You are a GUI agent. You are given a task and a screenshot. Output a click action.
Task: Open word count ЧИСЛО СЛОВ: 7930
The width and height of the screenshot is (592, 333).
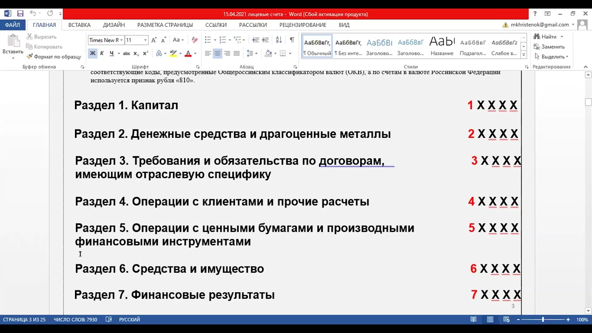click(x=75, y=320)
